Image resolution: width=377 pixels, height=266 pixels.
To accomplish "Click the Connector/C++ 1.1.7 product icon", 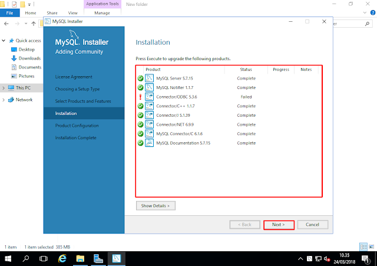I will [x=149, y=106].
